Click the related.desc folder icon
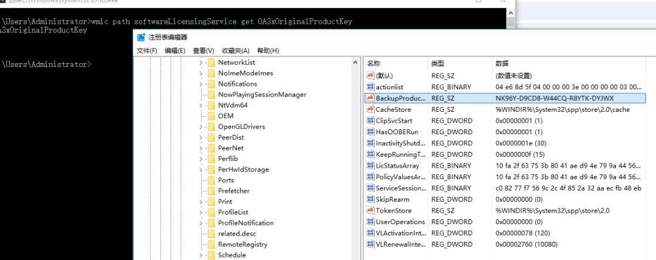656x260 pixels. point(211,233)
